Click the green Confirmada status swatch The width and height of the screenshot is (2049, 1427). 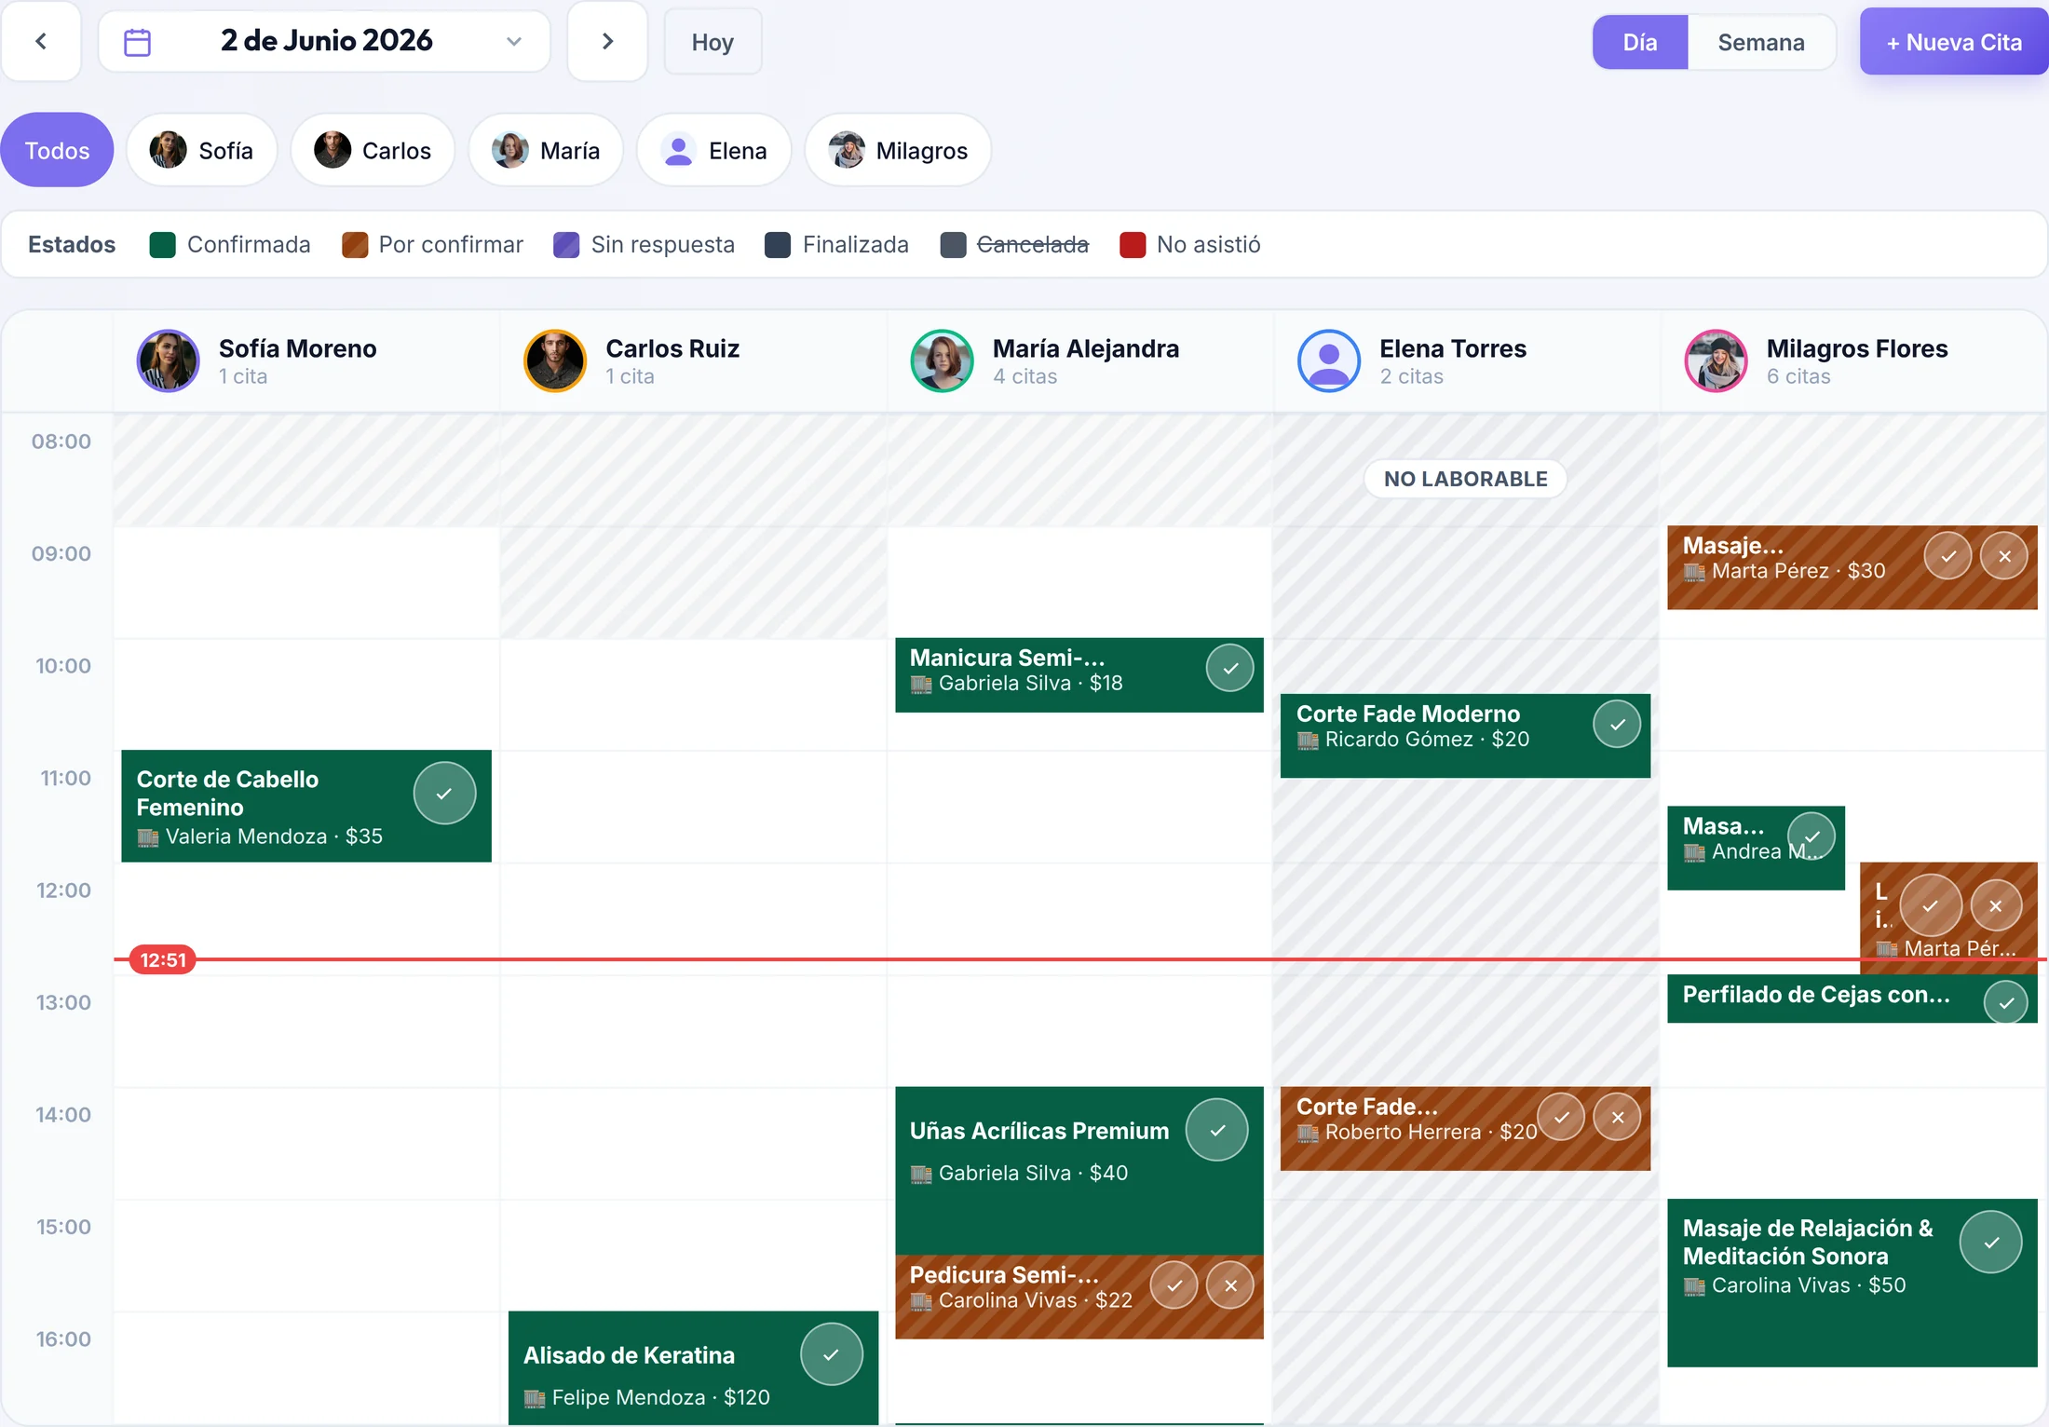[x=163, y=245]
